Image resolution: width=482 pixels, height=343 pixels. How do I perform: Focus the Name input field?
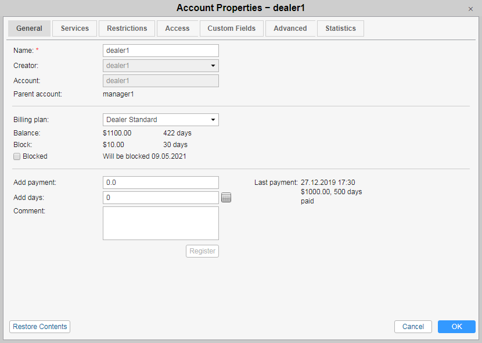[x=161, y=51]
